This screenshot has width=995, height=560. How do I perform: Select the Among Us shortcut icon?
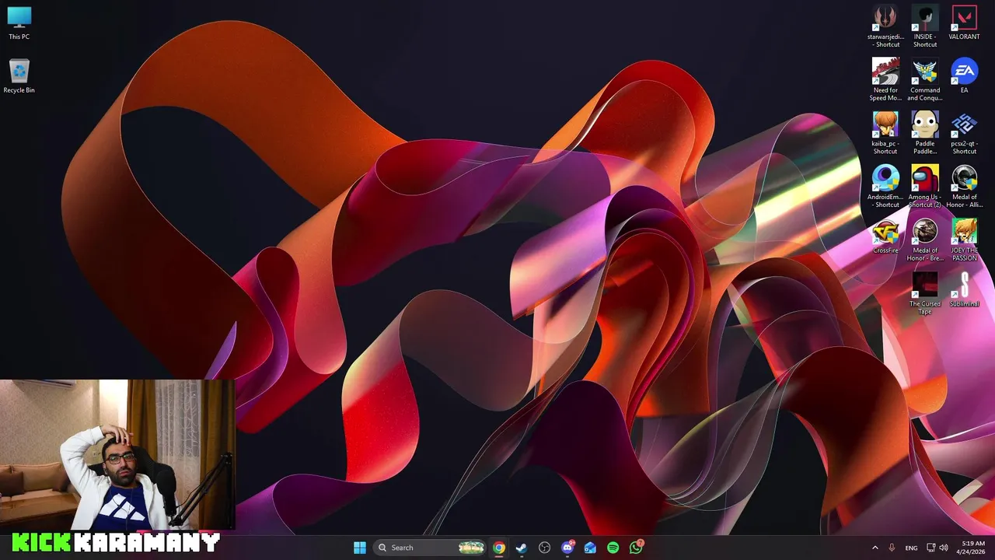[925, 187]
